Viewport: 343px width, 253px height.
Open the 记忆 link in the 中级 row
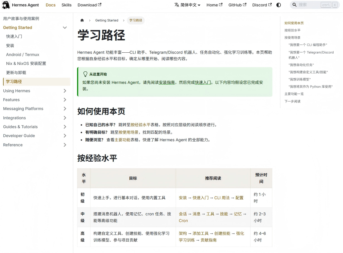click(x=238, y=214)
